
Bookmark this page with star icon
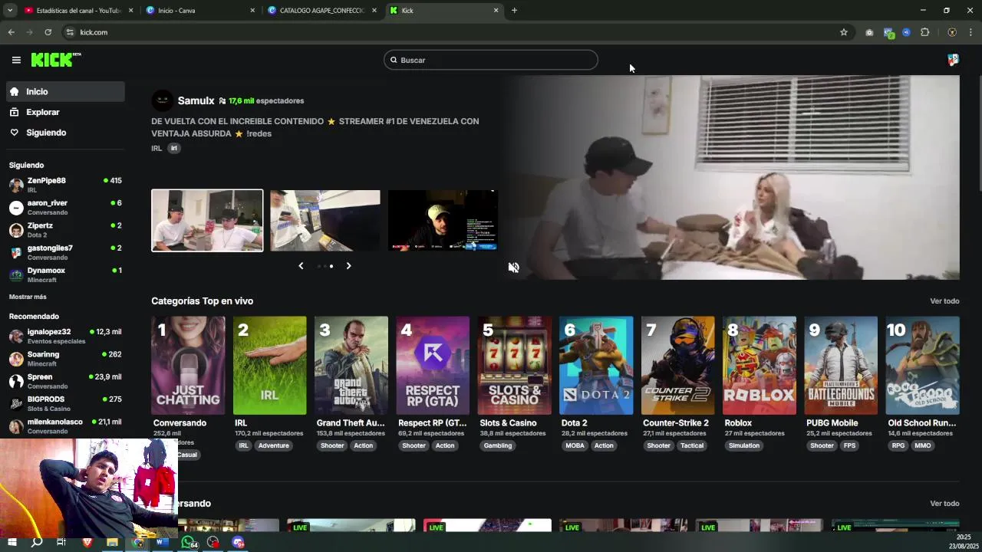[844, 32]
